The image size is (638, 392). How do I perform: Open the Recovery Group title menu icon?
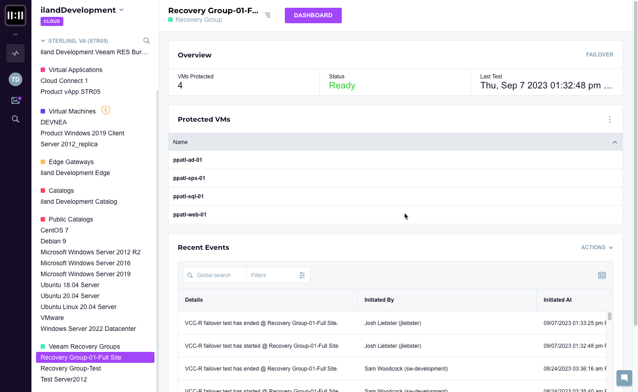(x=268, y=15)
